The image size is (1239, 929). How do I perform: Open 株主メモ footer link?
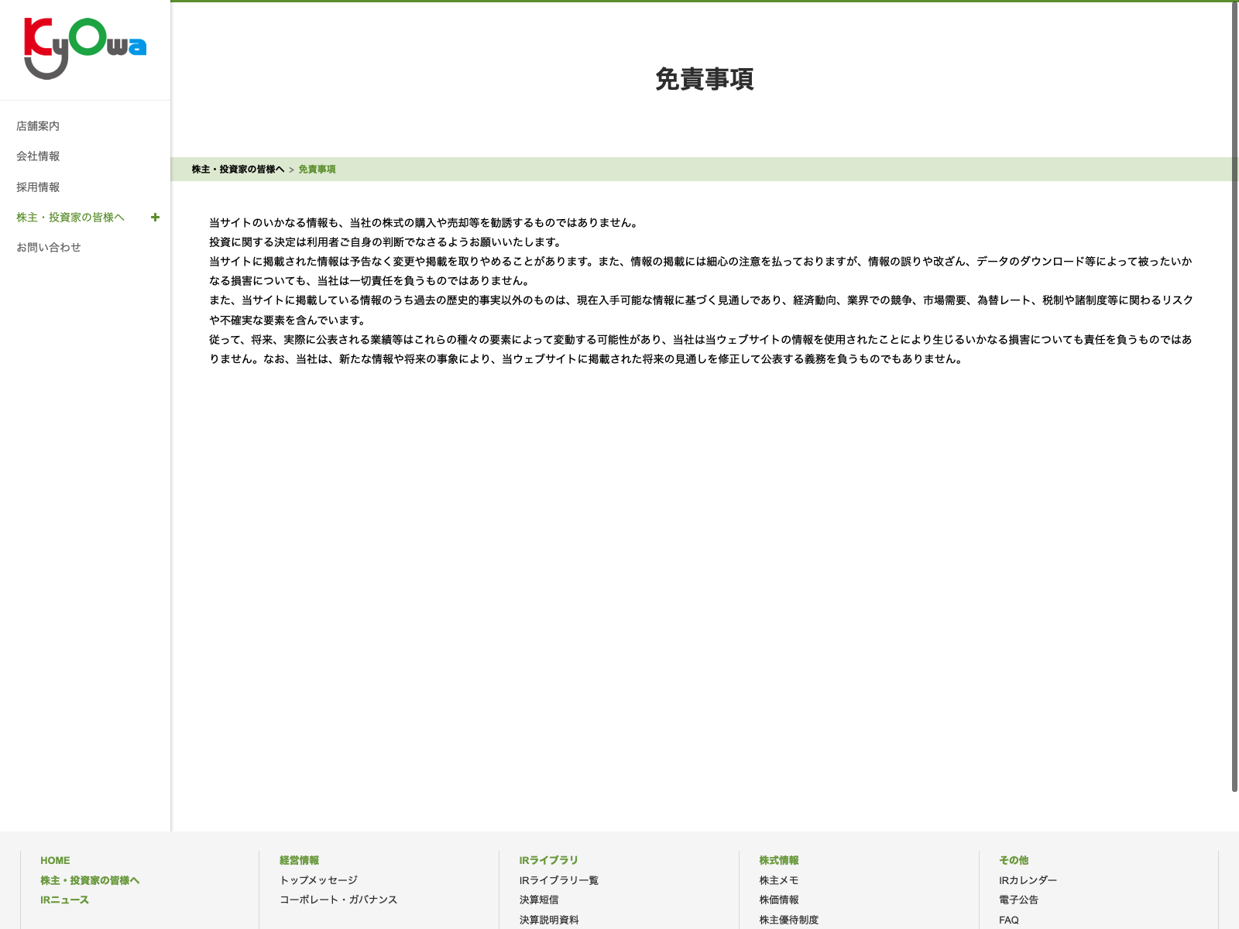pyautogui.click(x=778, y=880)
